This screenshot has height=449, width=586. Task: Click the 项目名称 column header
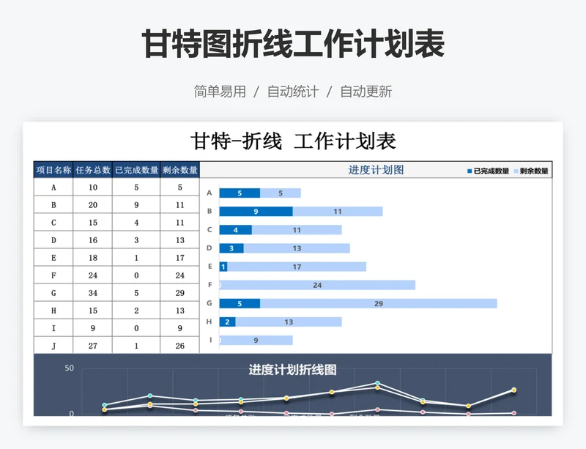click(x=53, y=170)
